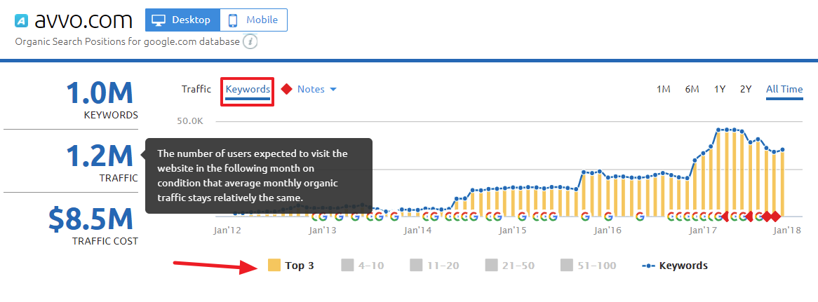Click the blue Keywords line legend icon
818x302 pixels.
[649, 266]
